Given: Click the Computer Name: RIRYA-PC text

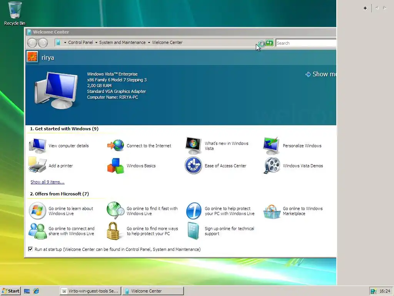Looking at the screenshot, I should click(x=113, y=97).
